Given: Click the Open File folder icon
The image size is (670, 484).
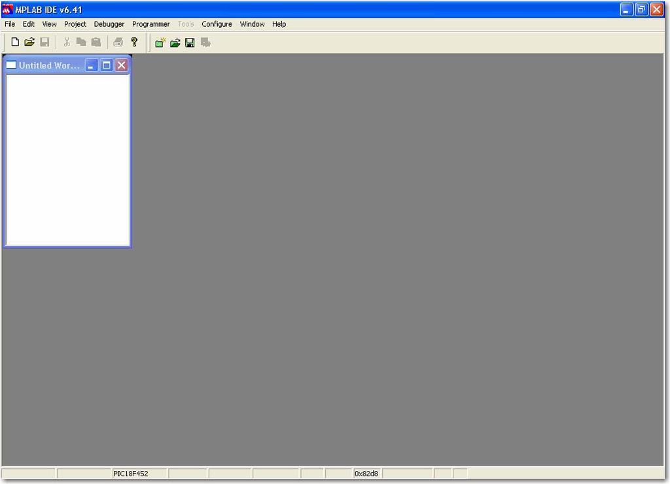Looking at the screenshot, I should pos(29,42).
